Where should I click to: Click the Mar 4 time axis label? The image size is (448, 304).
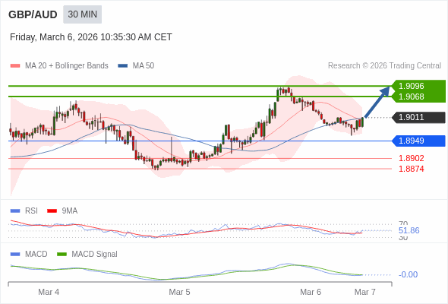pyautogui.click(x=49, y=292)
